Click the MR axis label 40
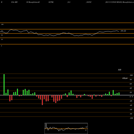This screenshot has height=134, width=134. pyautogui.click(x=131, y=88)
